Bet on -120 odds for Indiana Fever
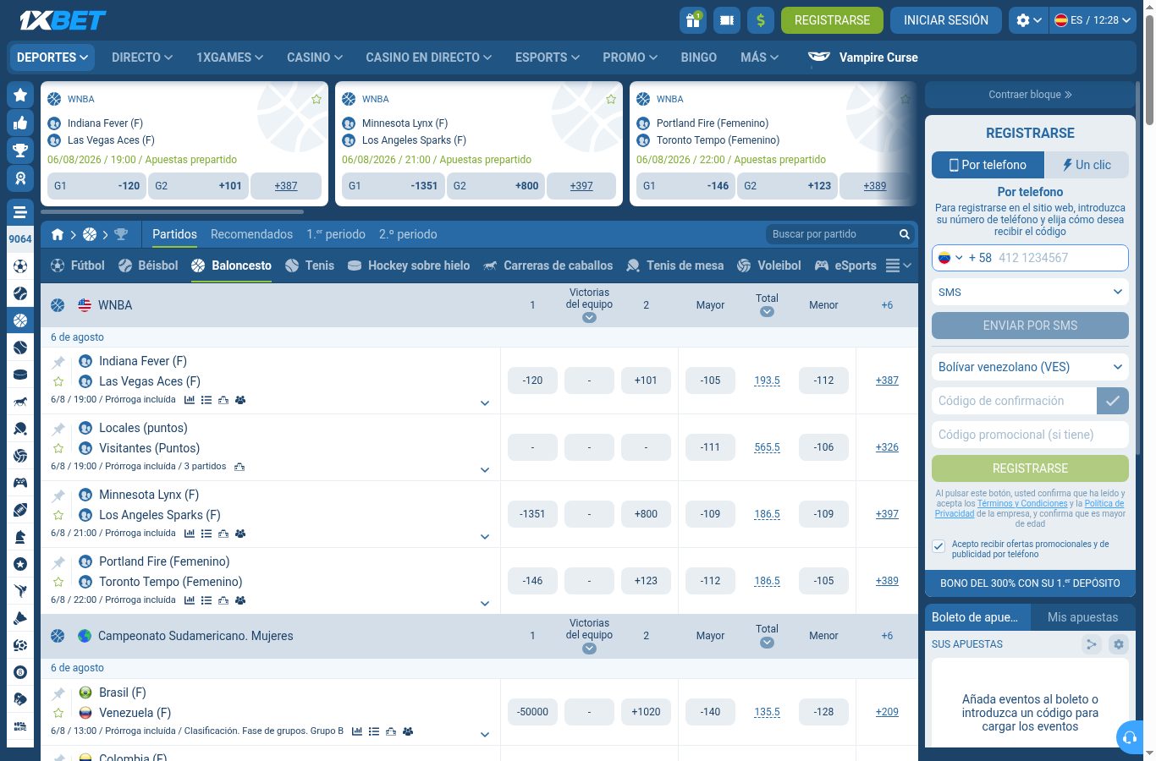Image resolution: width=1156 pixels, height=761 pixels. 532,380
